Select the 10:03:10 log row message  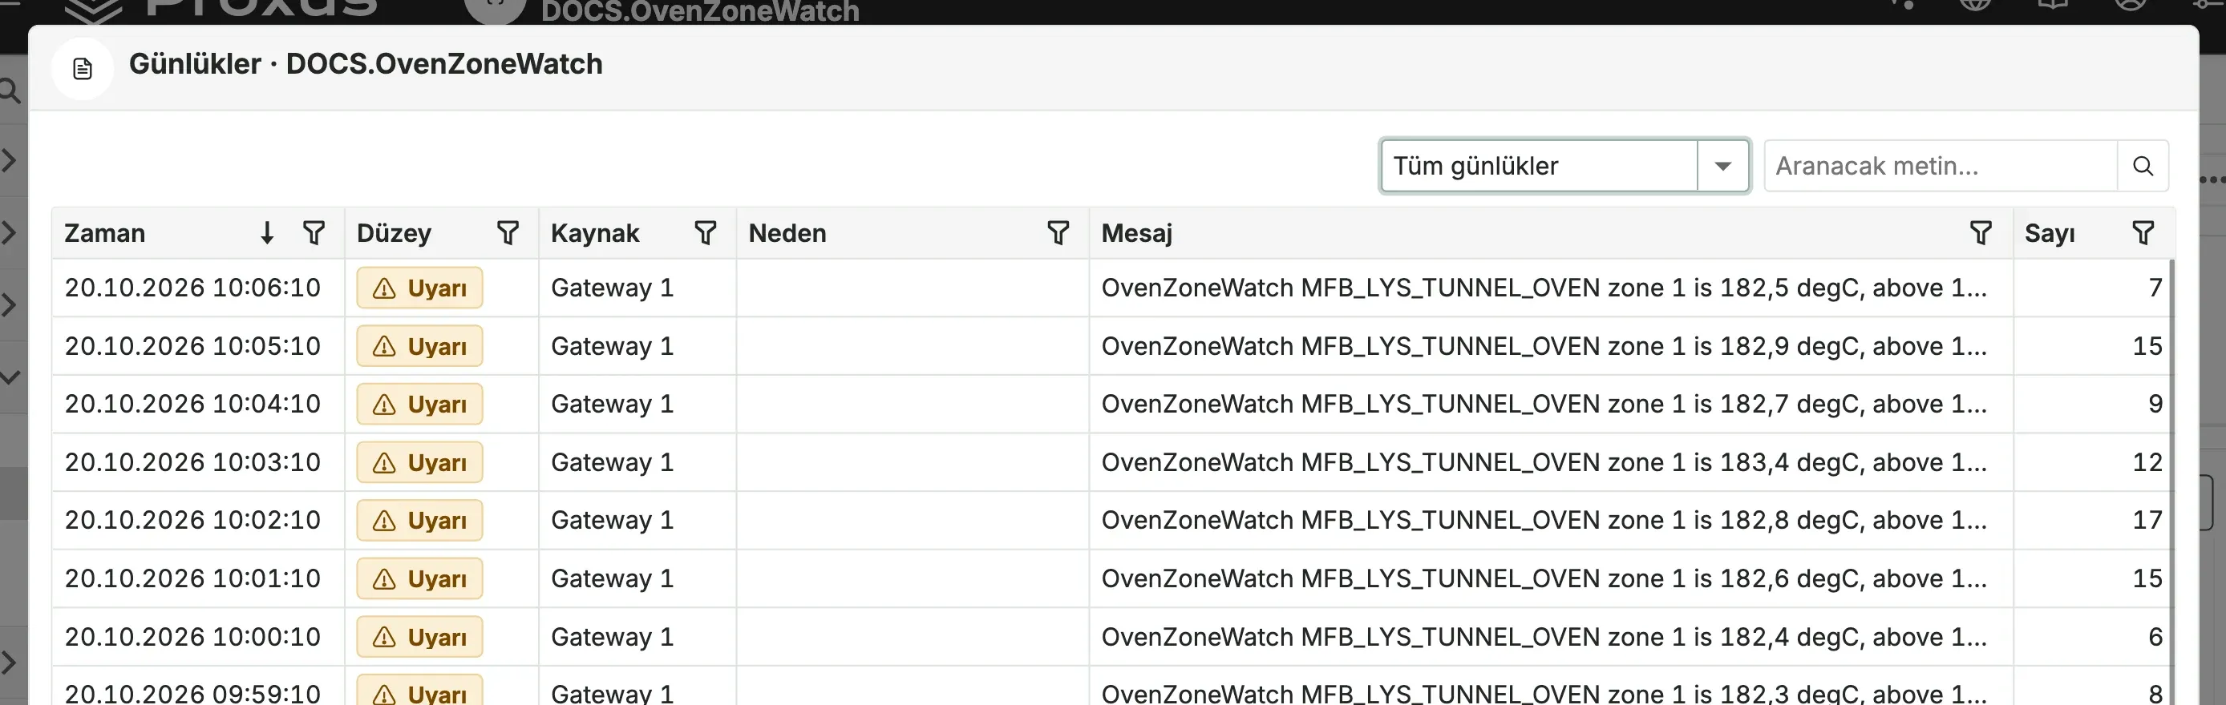point(1544,462)
